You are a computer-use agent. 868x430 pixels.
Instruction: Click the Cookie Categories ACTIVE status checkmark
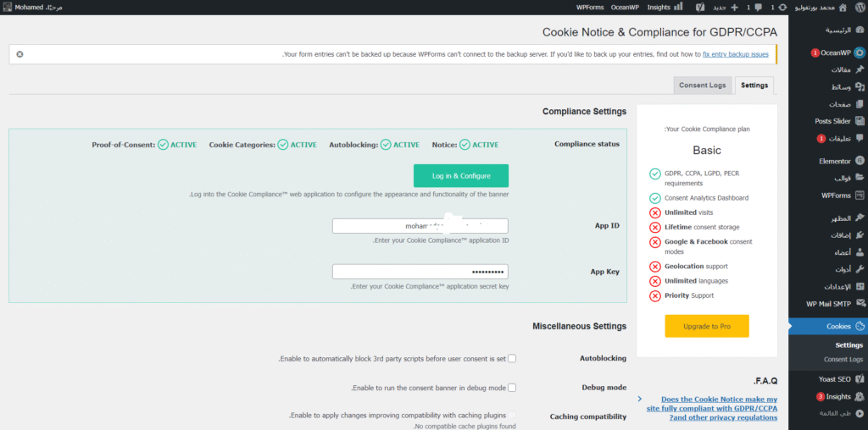(283, 145)
